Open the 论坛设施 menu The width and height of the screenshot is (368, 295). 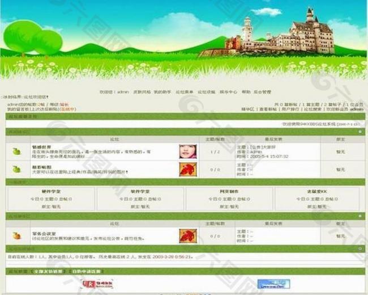207,92
